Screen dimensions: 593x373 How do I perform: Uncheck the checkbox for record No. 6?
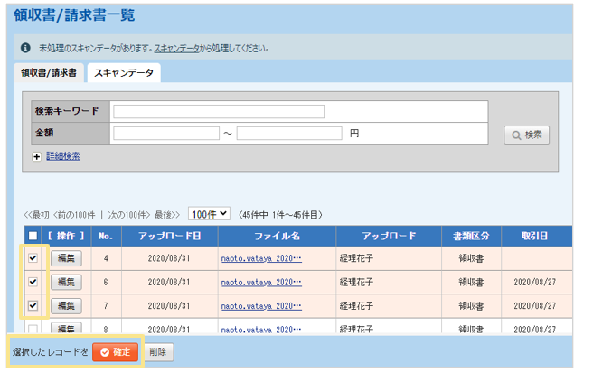pyautogui.click(x=33, y=282)
